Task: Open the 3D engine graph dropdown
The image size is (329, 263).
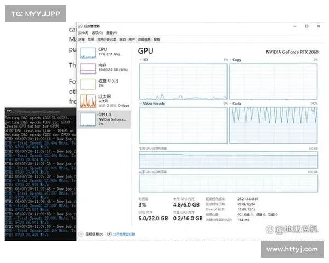Action: pyautogui.click(x=141, y=59)
